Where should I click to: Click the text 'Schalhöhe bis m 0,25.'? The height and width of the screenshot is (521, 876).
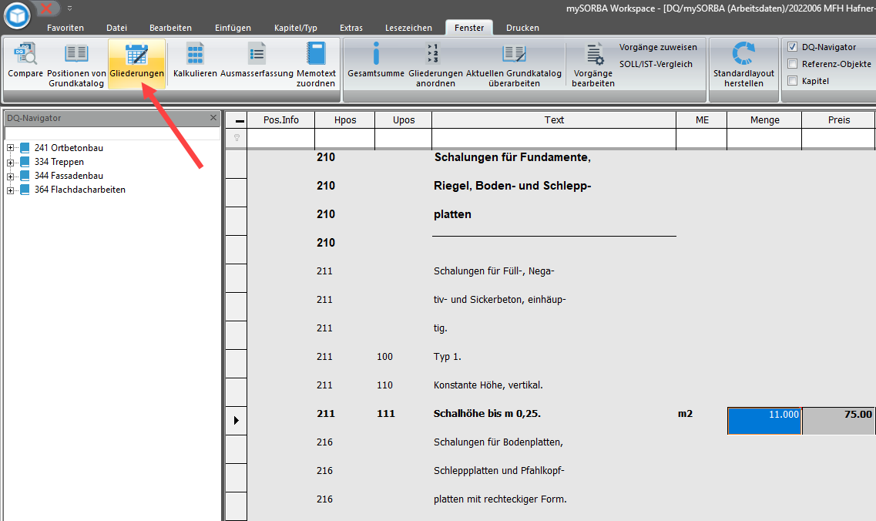pos(487,414)
